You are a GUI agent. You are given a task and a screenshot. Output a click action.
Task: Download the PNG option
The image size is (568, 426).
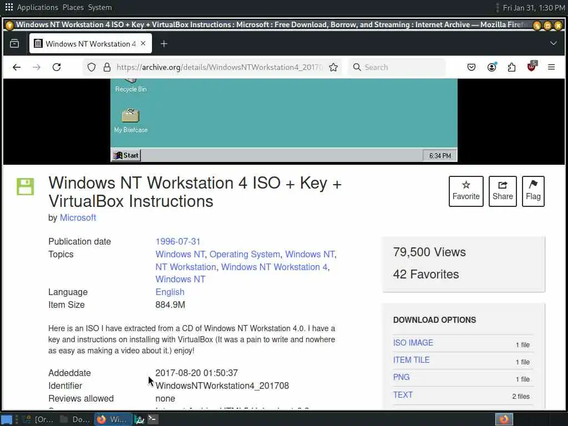coord(402,377)
